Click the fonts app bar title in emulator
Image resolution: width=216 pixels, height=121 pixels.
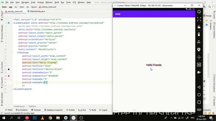click(x=118, y=14)
